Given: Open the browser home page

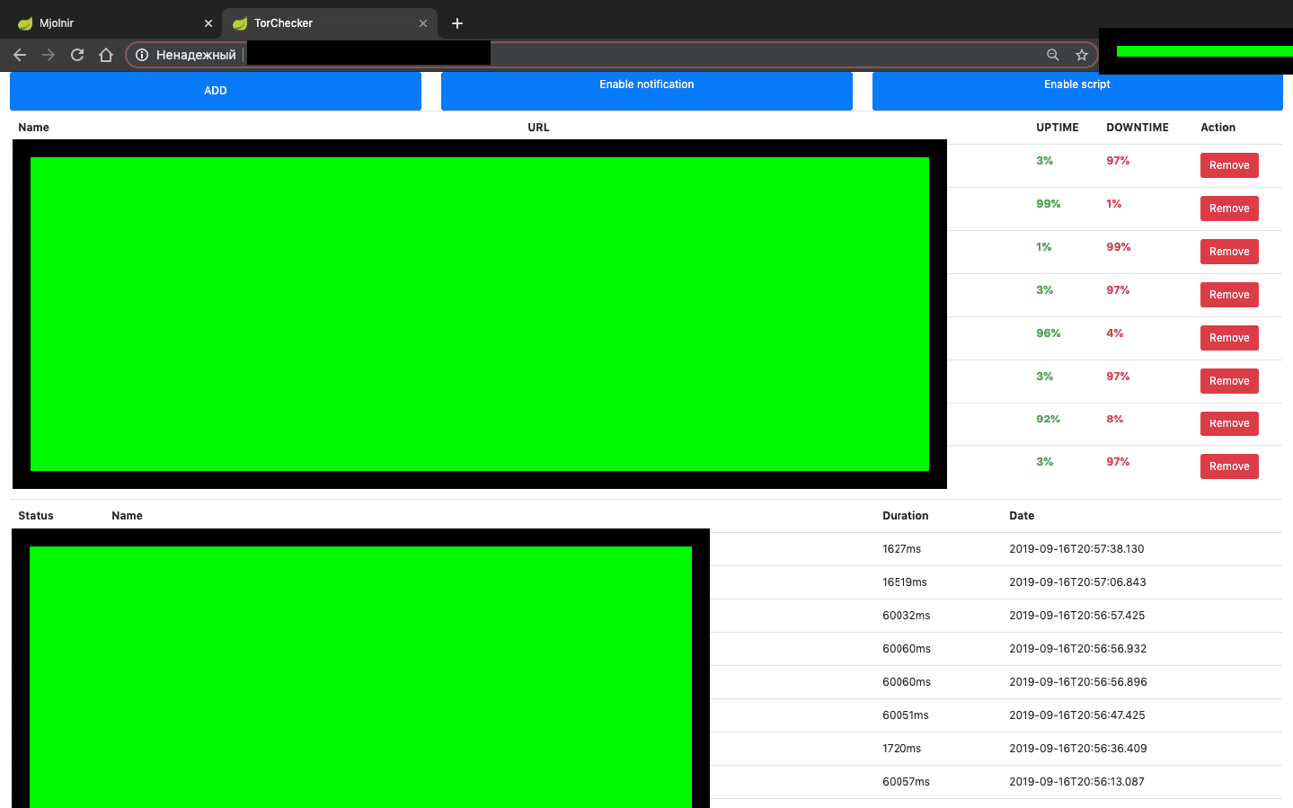Looking at the screenshot, I should pyautogui.click(x=105, y=54).
